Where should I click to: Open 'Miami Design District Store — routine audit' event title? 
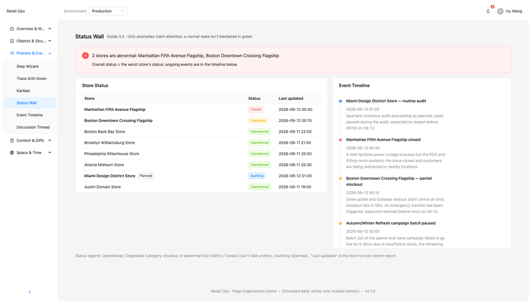coord(386,101)
